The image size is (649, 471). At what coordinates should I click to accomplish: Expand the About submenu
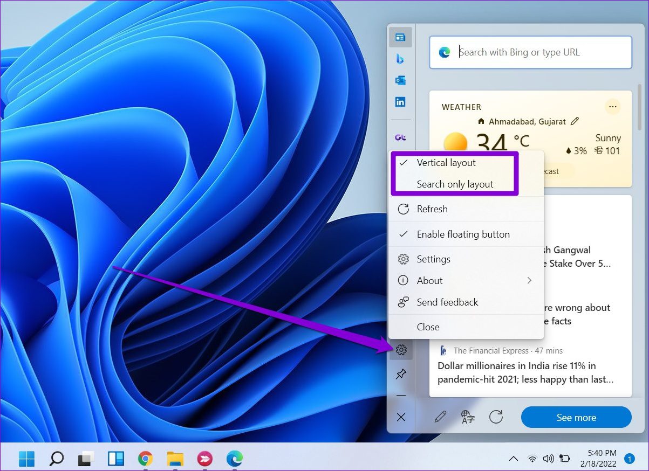click(466, 281)
